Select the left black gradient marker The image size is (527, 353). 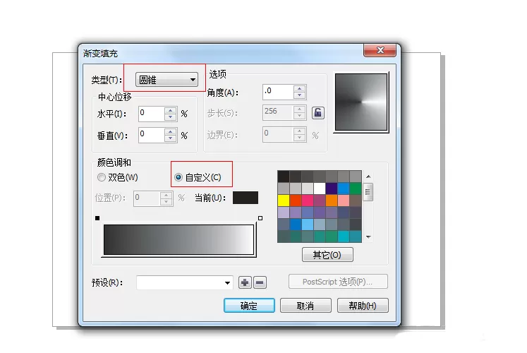pos(97,218)
